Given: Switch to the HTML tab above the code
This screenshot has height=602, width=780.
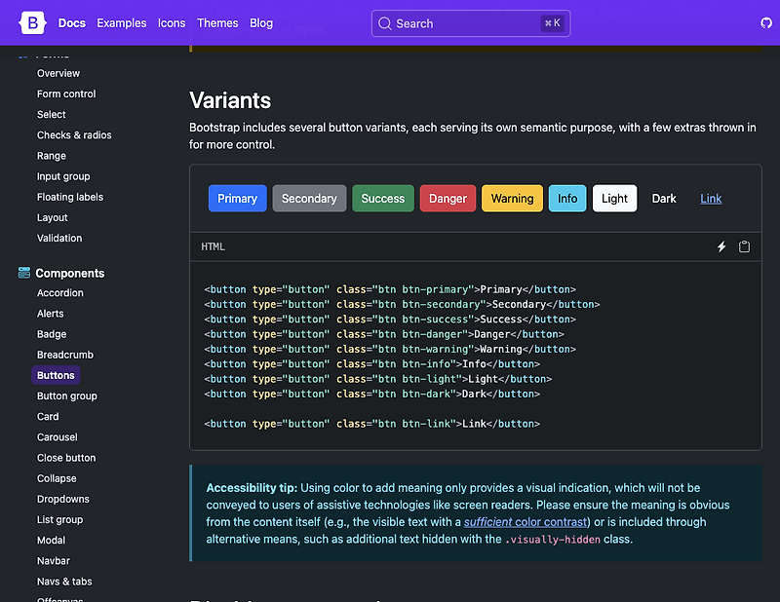Looking at the screenshot, I should pos(213,246).
